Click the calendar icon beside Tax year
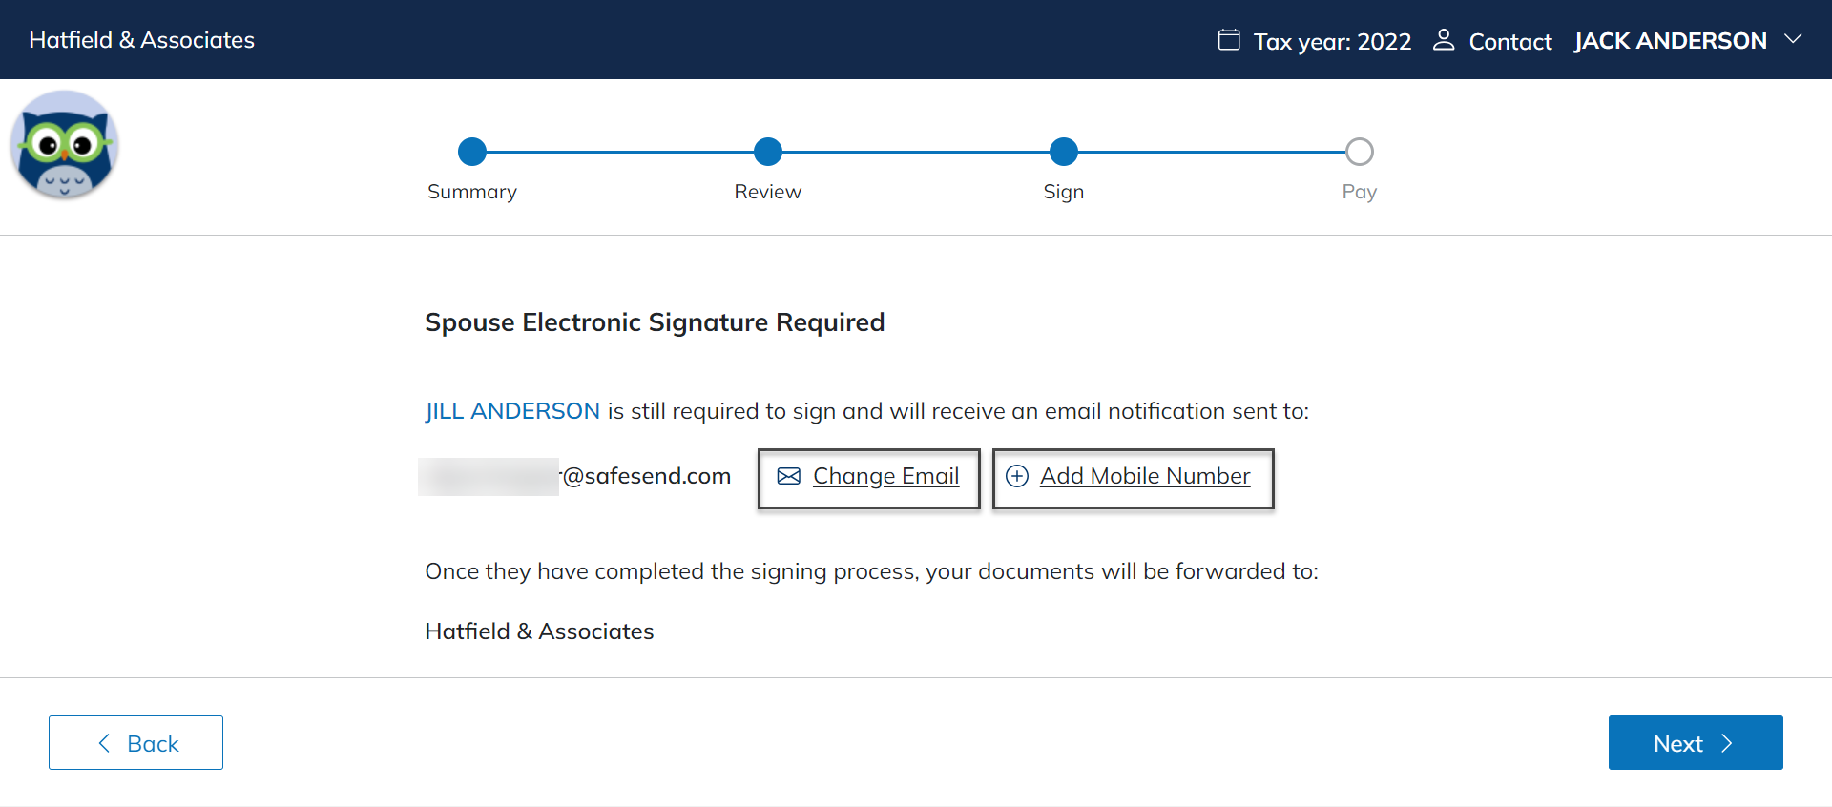This screenshot has width=1832, height=807. (x=1229, y=40)
